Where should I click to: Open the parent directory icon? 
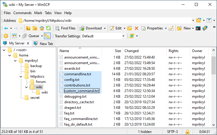click(x=28, y=28)
